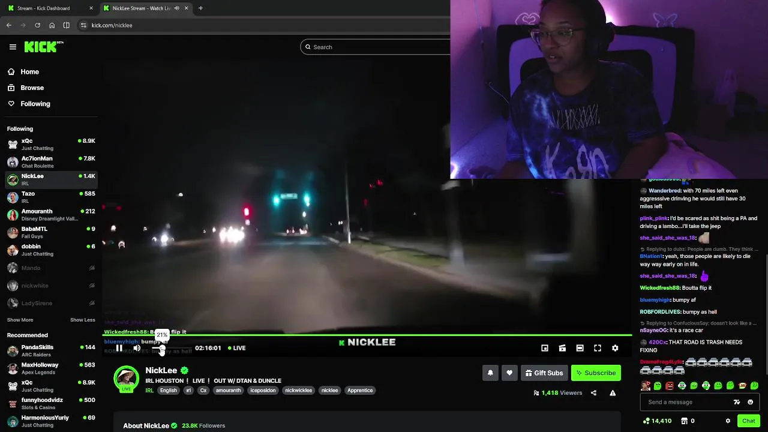Go to the Kick logo homepage
Viewport: 768px width, 432px height.
point(44,47)
